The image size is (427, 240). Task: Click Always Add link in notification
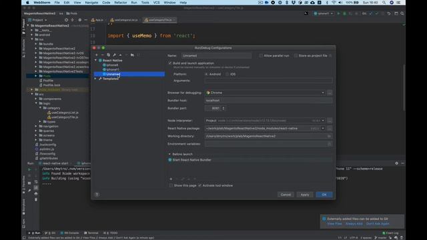[354, 224]
